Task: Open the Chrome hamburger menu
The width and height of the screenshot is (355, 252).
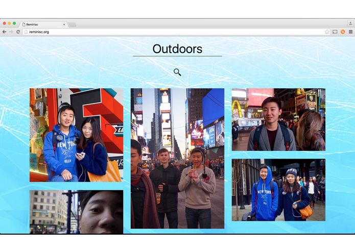Action: (350, 32)
